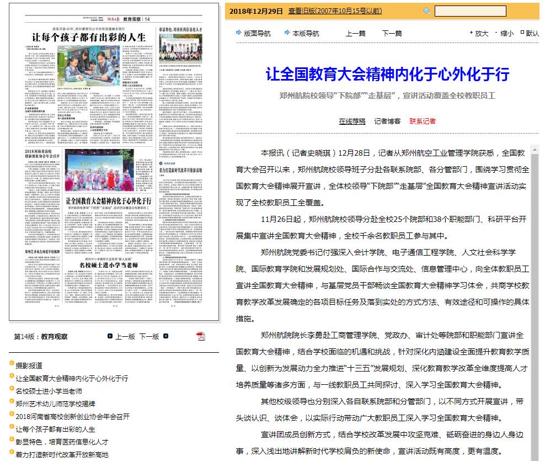Click the bullet icon beside 郑州艺术幼儿师范学校揭牌

[x=12, y=401]
